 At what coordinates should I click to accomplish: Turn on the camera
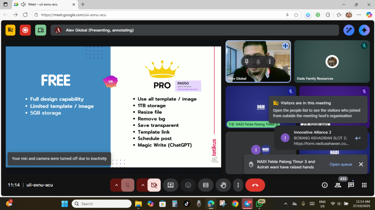pyautogui.click(x=153, y=185)
